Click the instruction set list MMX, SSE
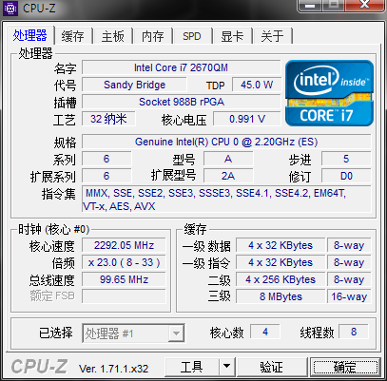 [226, 200]
